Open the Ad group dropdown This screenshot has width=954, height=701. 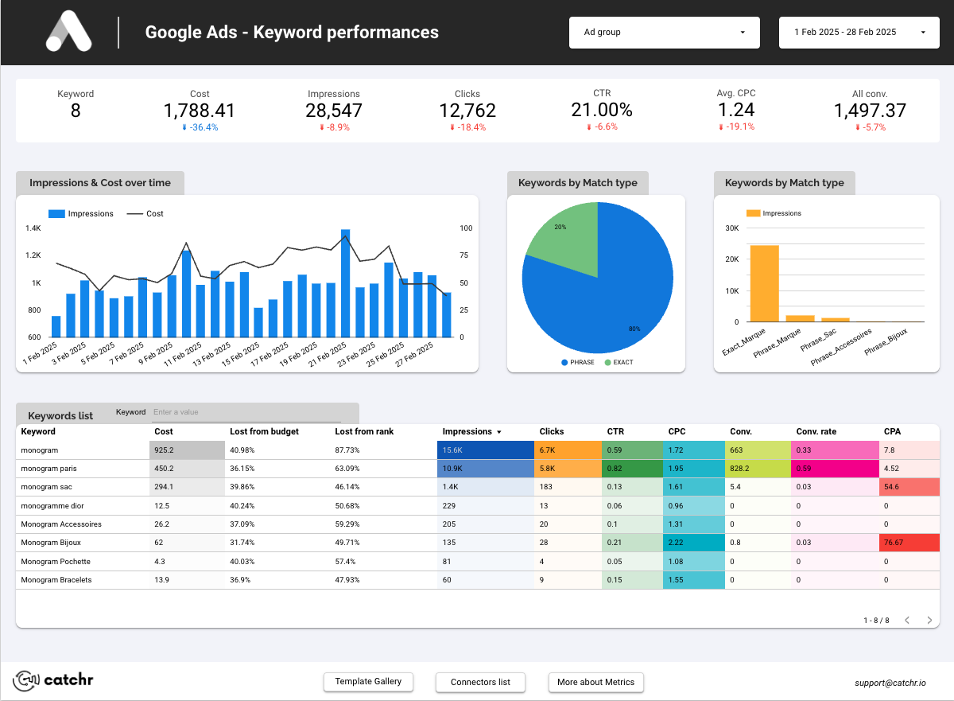click(664, 32)
